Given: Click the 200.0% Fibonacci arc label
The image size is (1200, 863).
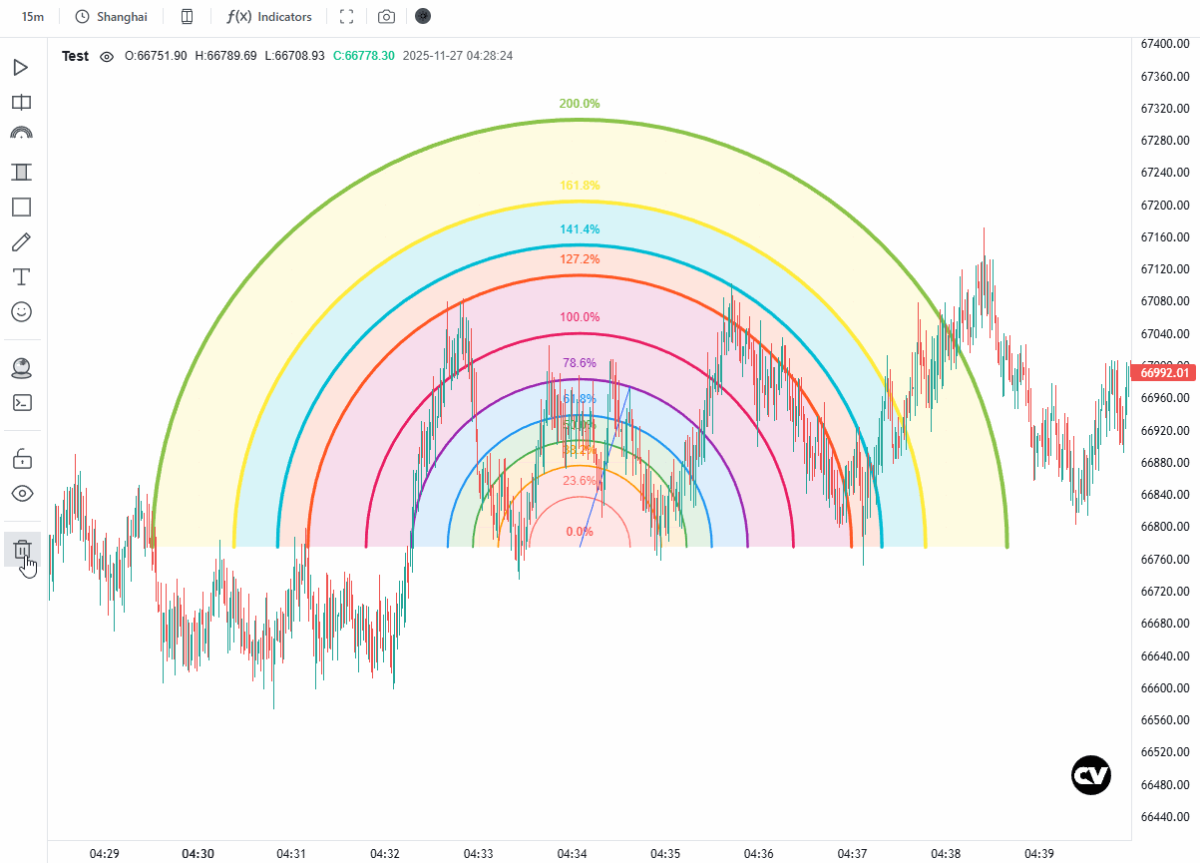Looking at the screenshot, I should click(580, 104).
